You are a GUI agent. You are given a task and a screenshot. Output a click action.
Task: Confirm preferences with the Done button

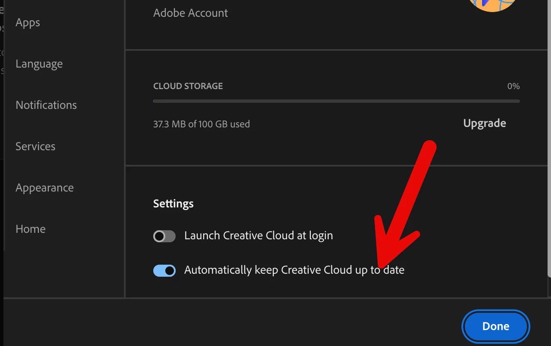(496, 326)
